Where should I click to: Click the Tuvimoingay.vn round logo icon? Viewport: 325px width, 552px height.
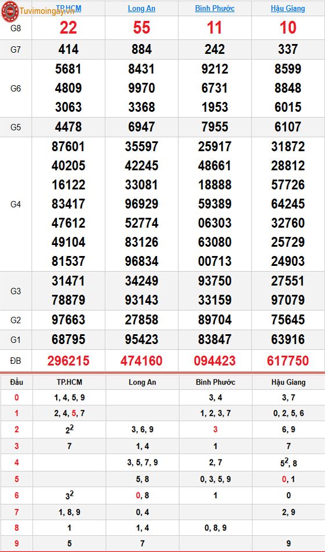coord(10,11)
